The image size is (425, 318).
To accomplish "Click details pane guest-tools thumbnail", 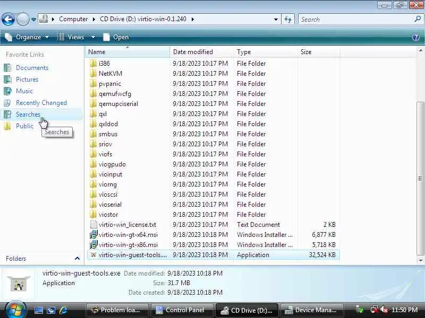I will [19, 283].
